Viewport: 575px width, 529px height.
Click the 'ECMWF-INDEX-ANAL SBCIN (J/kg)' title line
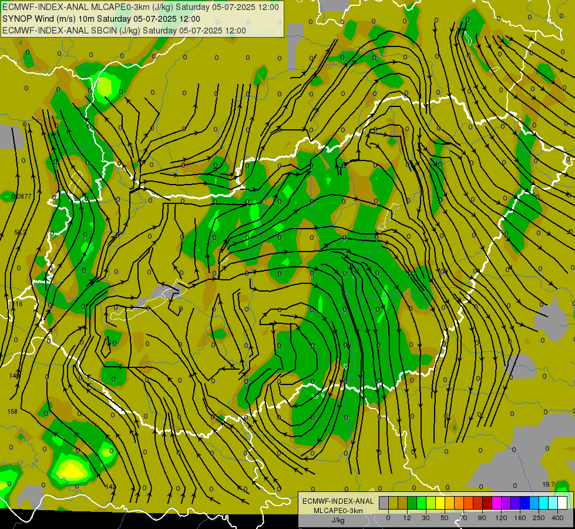coord(124,31)
